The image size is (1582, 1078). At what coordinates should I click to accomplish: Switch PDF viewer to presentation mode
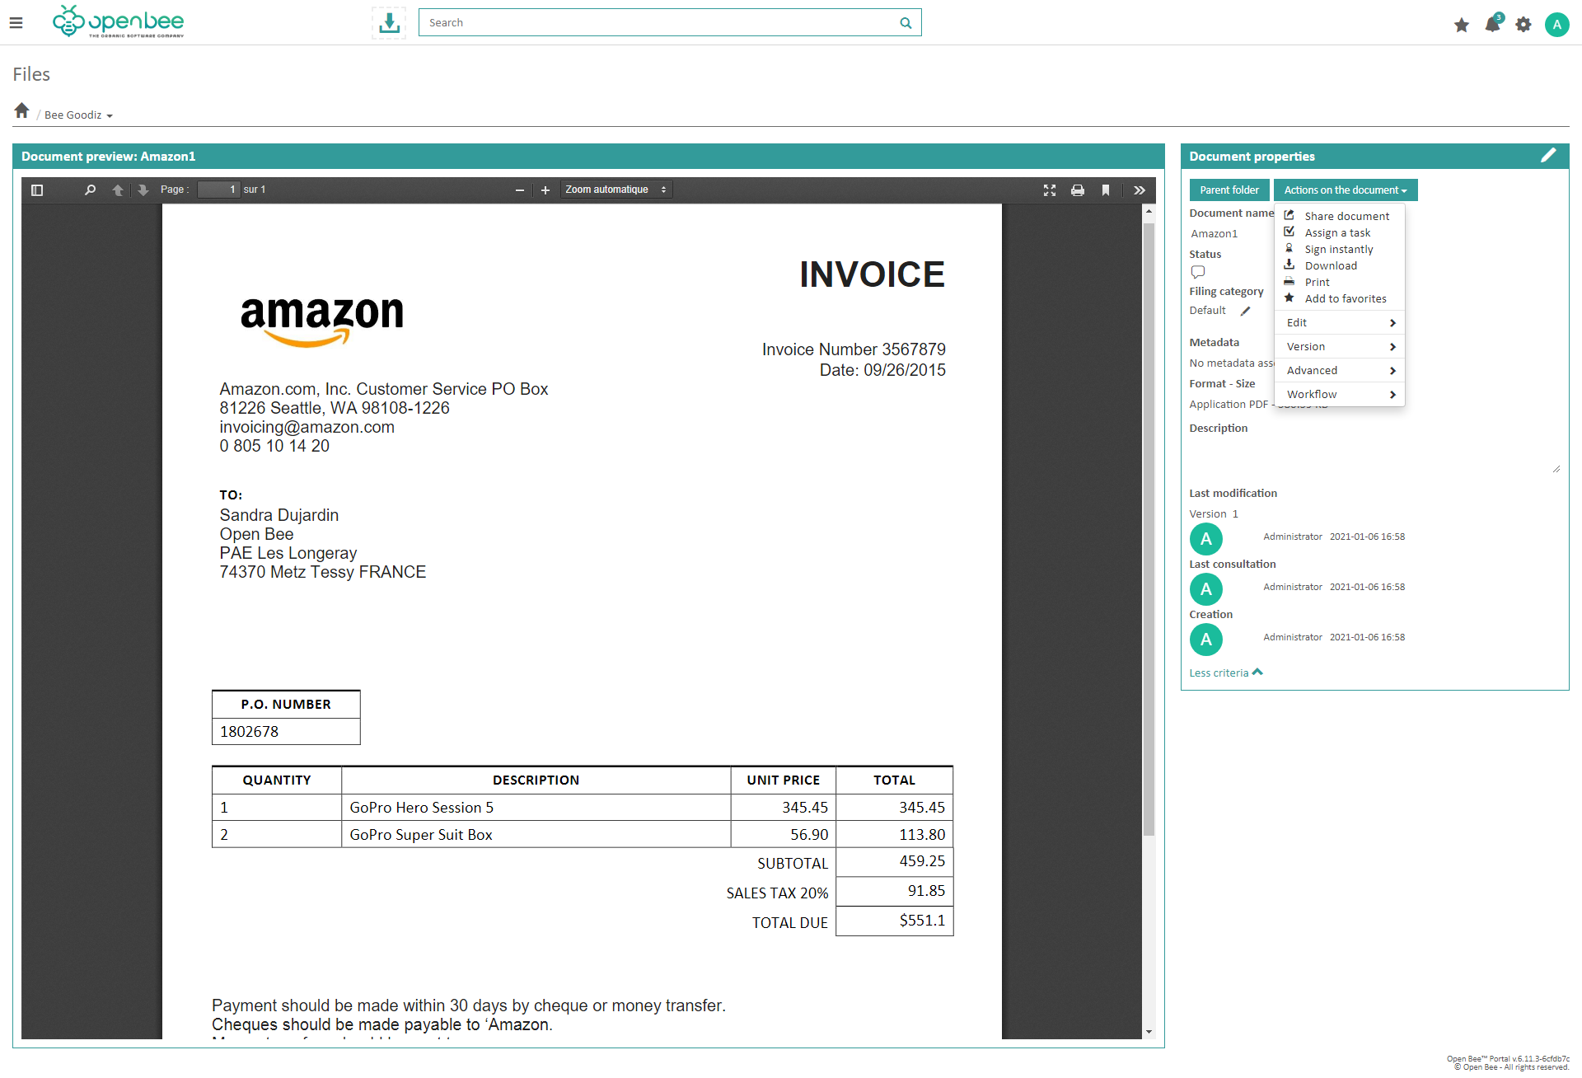coord(1050,190)
